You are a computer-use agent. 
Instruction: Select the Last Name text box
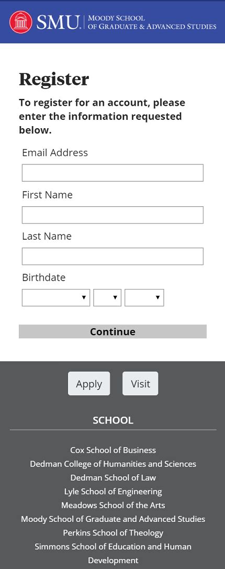[113, 256]
